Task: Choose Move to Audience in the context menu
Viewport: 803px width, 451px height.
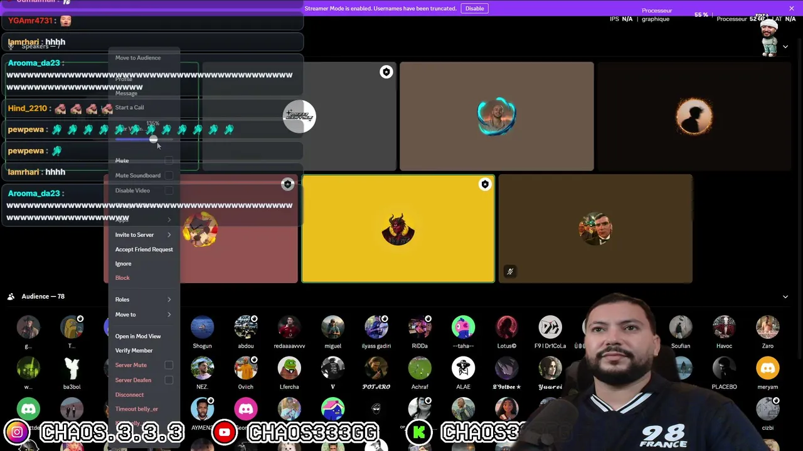Action: pyautogui.click(x=138, y=58)
